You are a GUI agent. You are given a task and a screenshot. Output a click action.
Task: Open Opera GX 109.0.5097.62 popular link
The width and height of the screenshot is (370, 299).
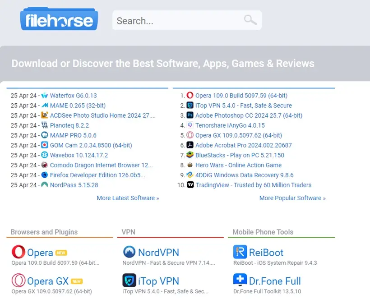tap(239, 135)
